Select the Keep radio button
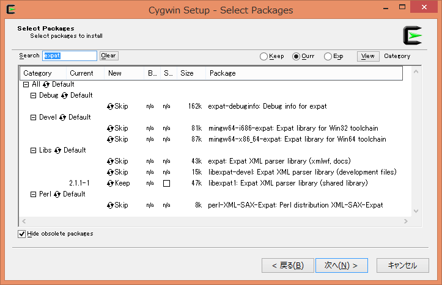This screenshot has width=442, height=285. [x=263, y=56]
